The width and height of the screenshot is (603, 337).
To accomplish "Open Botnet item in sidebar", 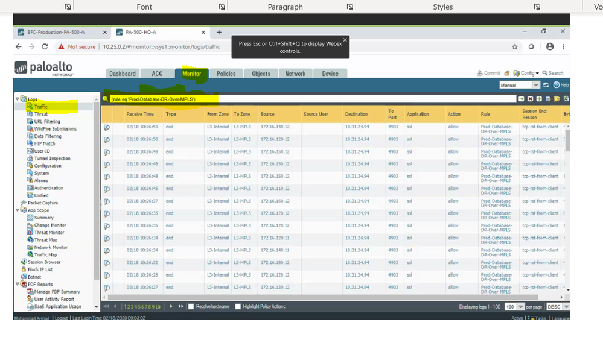I will click(34, 277).
